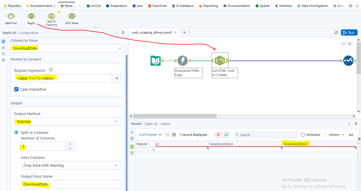Switch to Recommended tool tab
The image size is (361, 191).
(x=41, y=6)
